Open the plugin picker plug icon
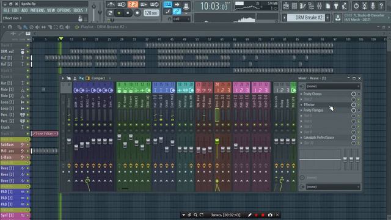391x220 pixels. pos(336,6)
